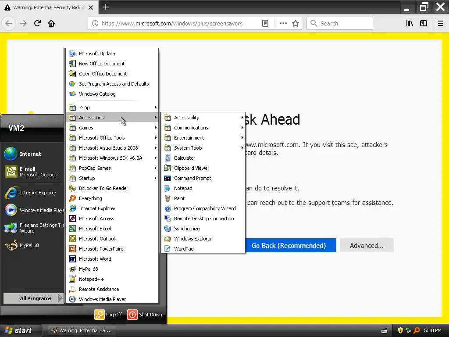449x337 pixels.
Task: Launch Clipboard Viewer
Action: pyautogui.click(x=203, y=168)
